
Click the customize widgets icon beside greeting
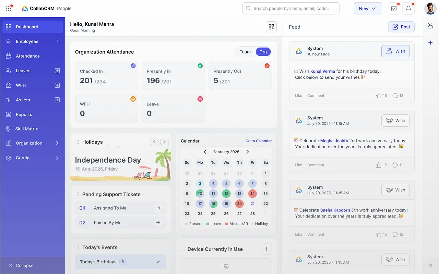tap(271, 27)
